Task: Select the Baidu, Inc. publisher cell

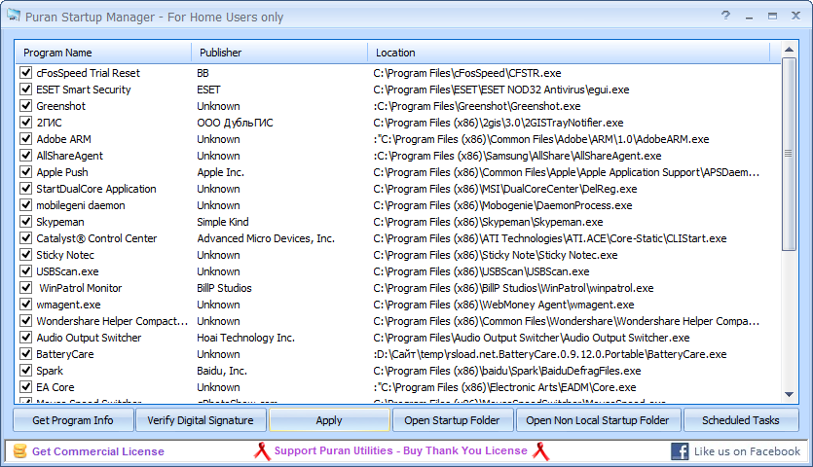Action: [x=222, y=371]
